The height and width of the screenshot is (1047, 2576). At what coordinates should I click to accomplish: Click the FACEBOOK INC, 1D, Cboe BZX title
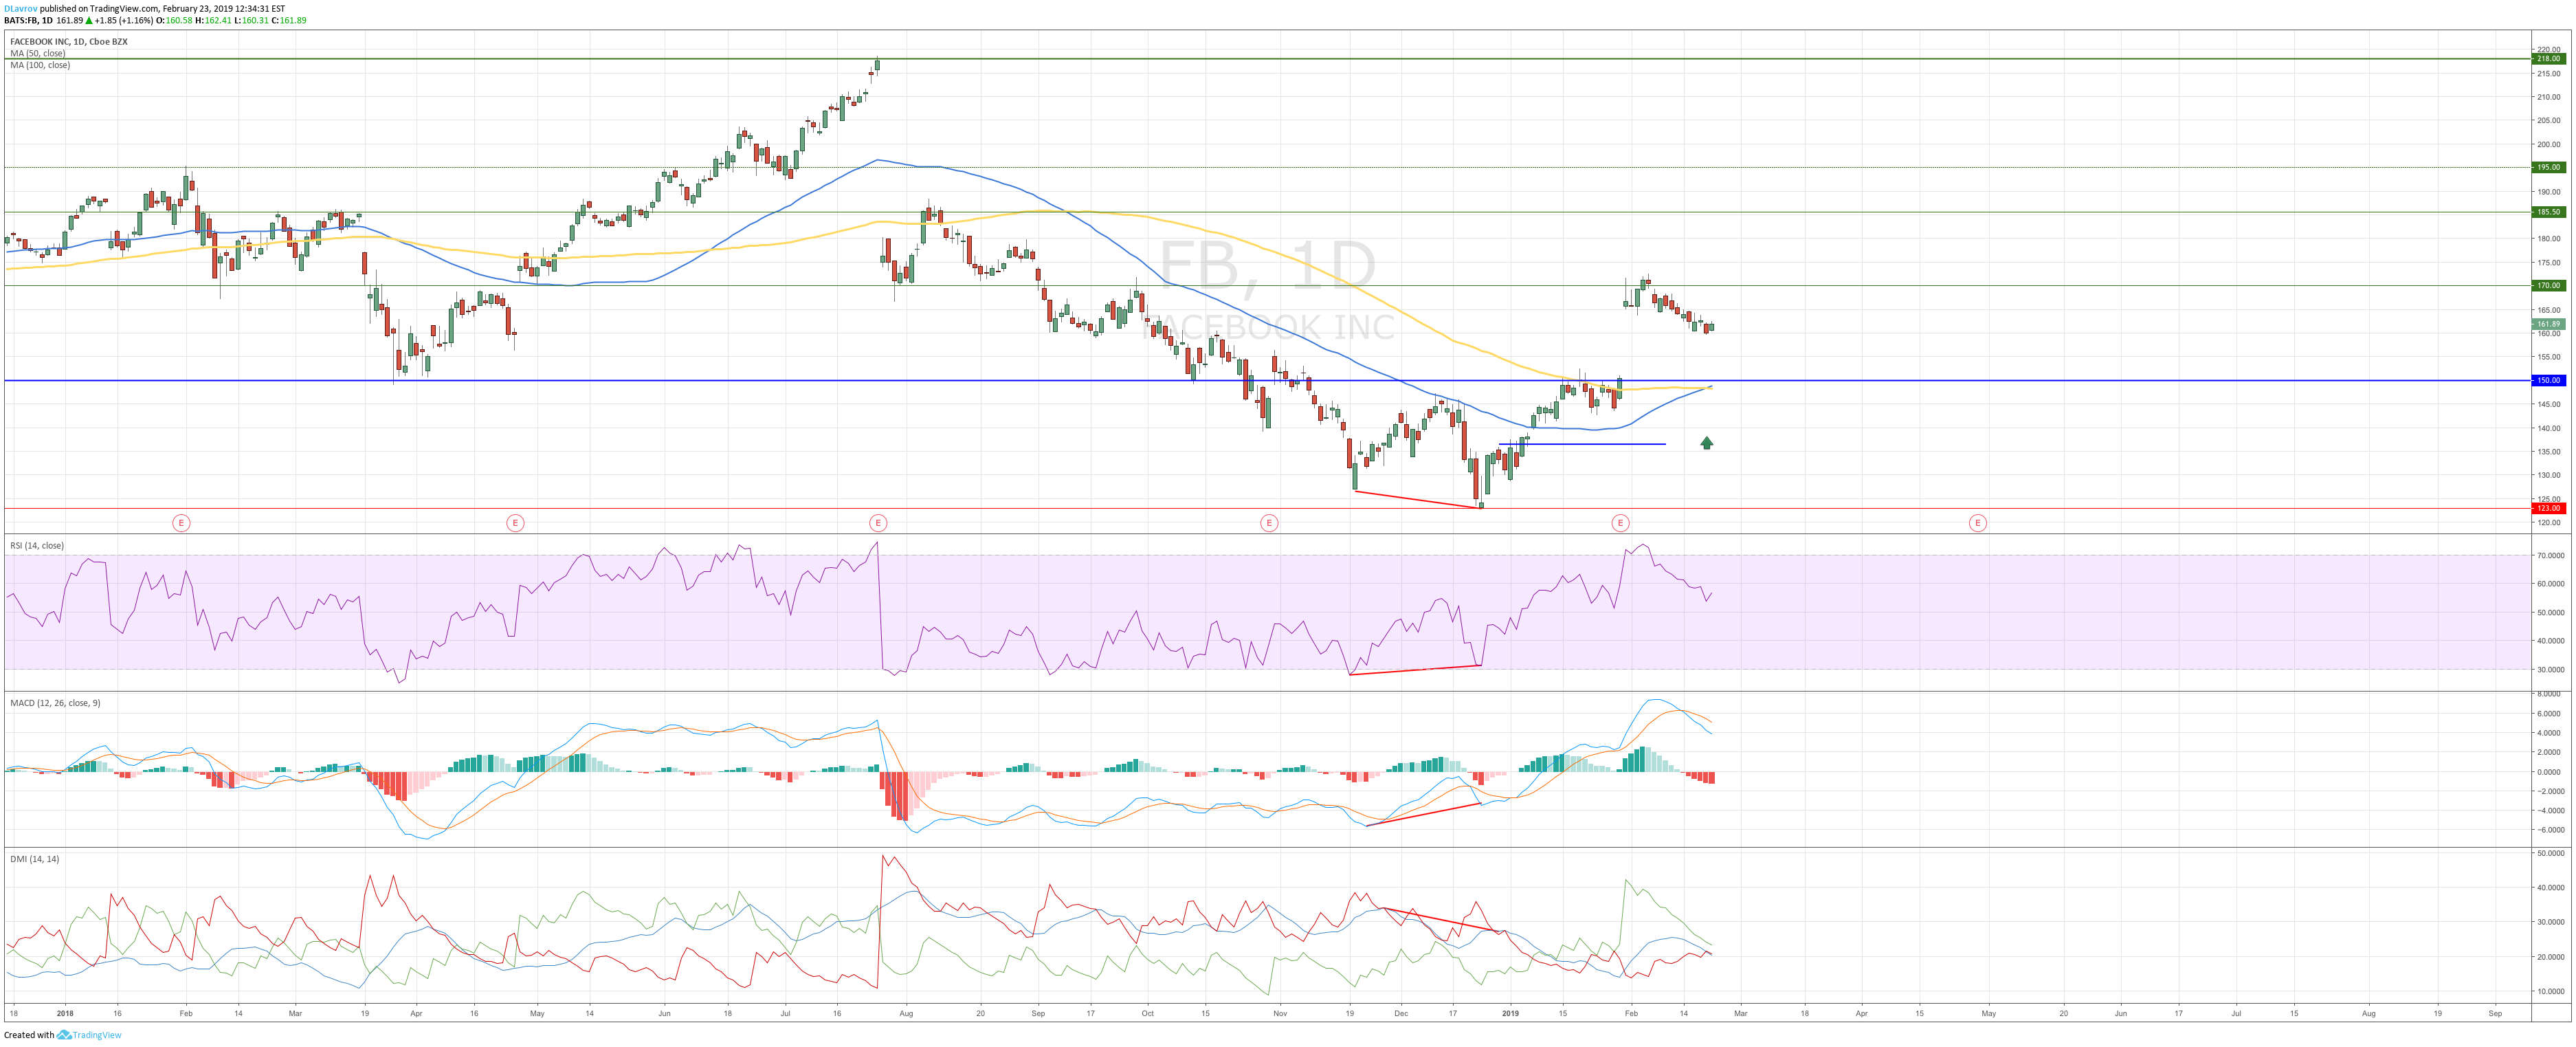[69, 42]
